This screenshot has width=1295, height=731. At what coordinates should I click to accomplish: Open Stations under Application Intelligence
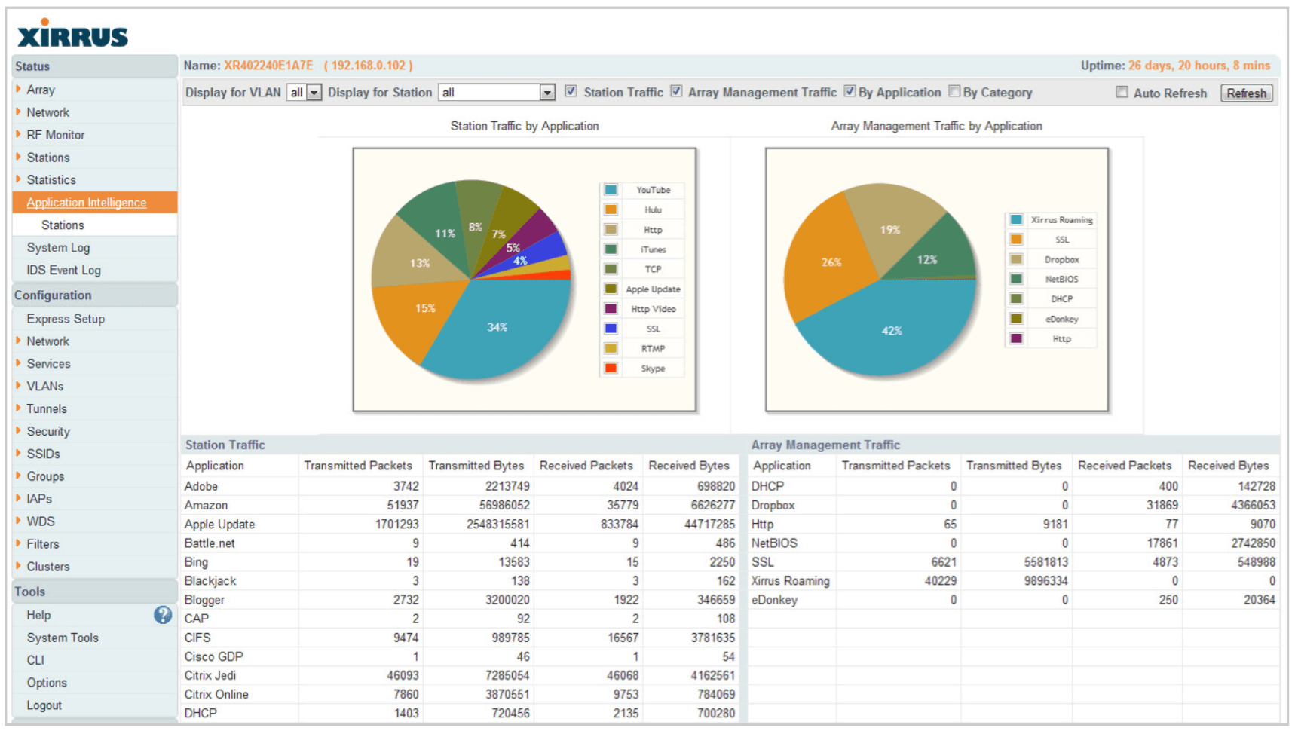[x=63, y=225]
